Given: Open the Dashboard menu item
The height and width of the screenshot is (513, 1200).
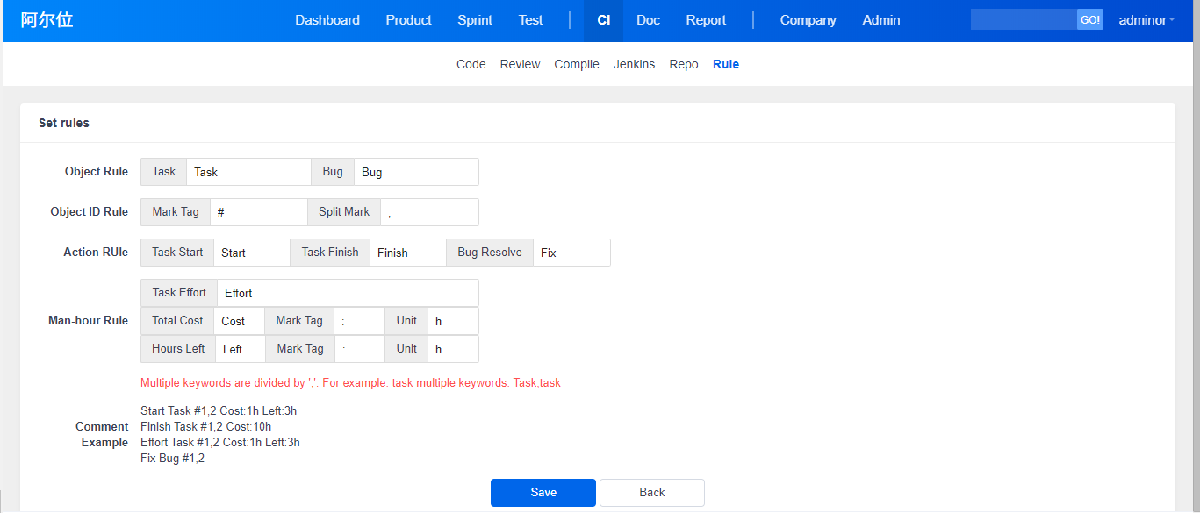Looking at the screenshot, I should [x=327, y=20].
